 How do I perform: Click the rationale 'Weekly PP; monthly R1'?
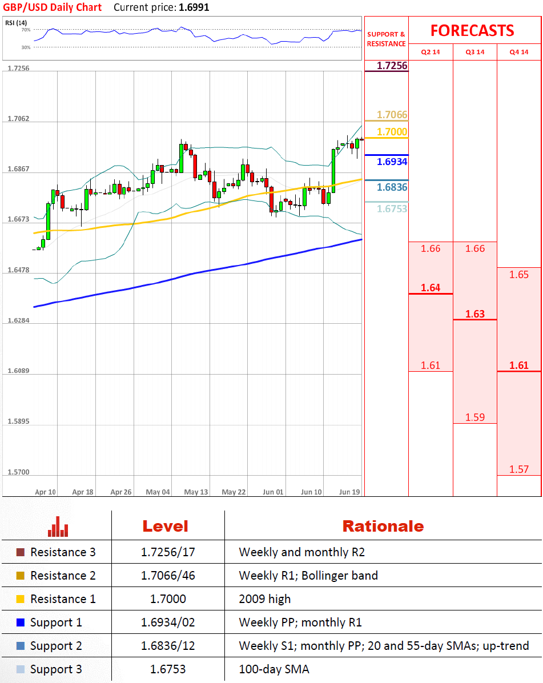[300, 622]
